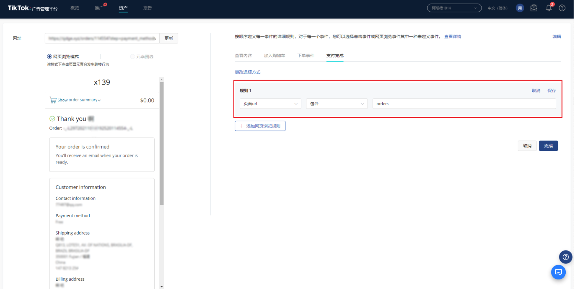Click the preview pane vertical scrollbar
Screen dimensions: 574x289
161,144
